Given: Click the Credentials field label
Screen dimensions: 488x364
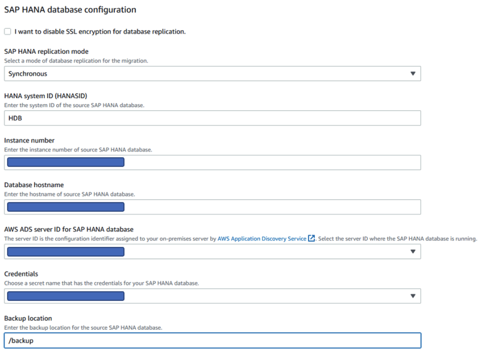Looking at the screenshot, I should click(x=21, y=274).
